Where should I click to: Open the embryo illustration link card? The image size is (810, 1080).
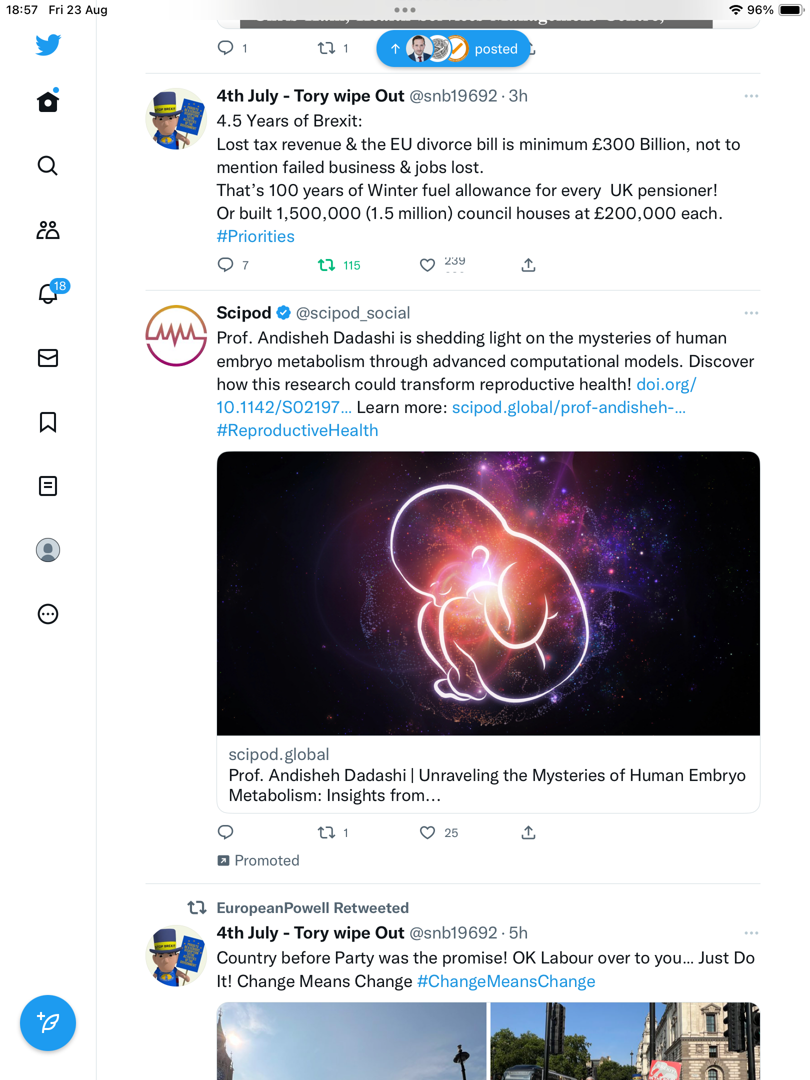coord(488,632)
